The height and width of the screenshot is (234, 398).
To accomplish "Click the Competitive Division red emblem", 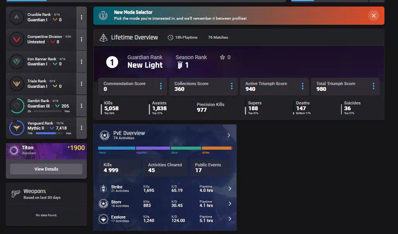I will click(x=17, y=39).
